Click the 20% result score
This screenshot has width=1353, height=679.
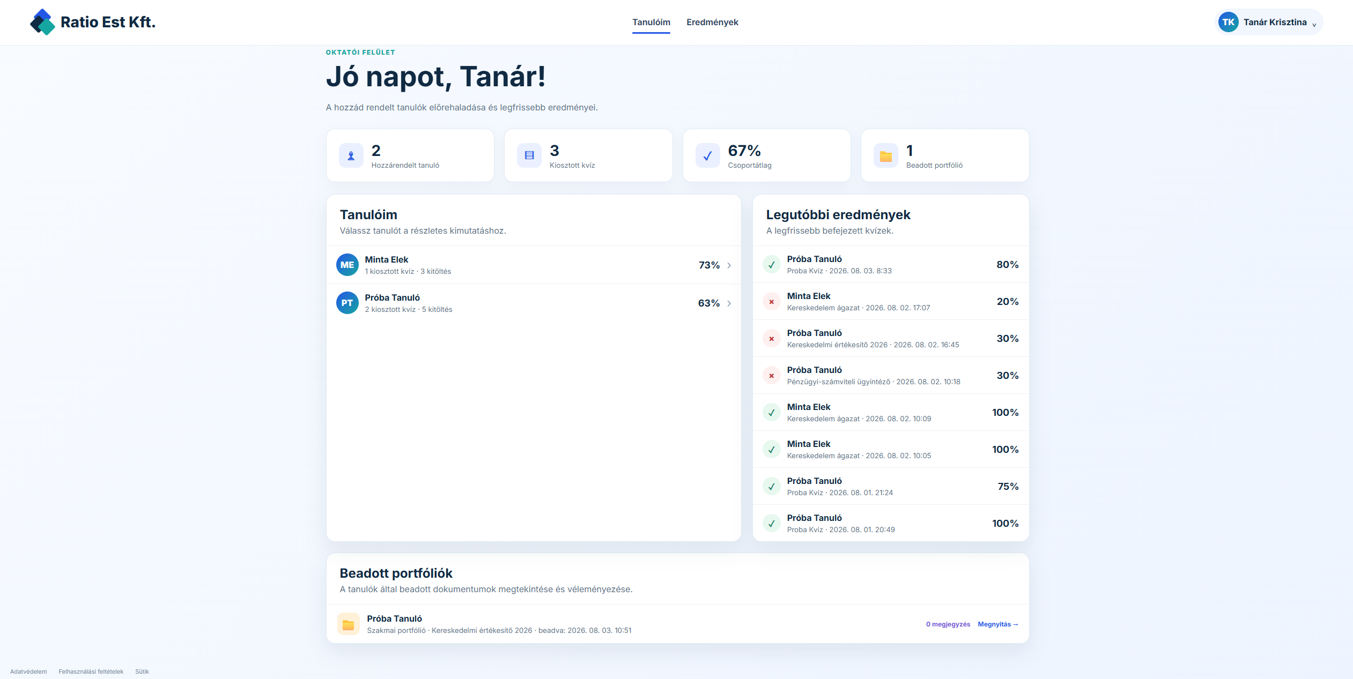pos(1008,302)
